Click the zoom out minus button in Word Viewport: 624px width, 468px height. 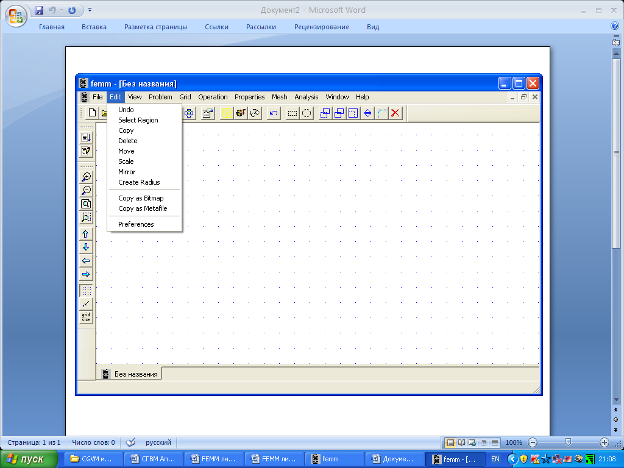[533, 442]
